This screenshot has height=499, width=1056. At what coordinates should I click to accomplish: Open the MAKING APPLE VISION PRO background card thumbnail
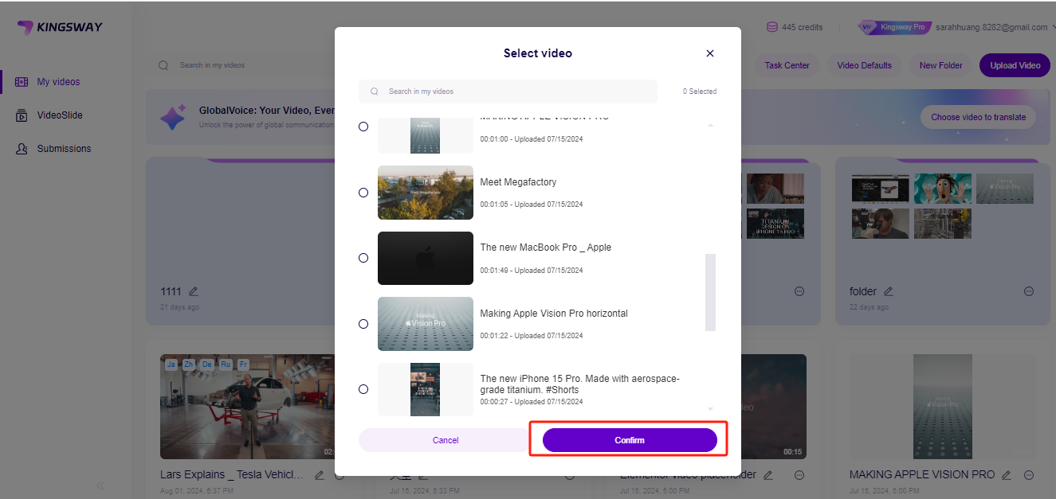click(x=943, y=407)
